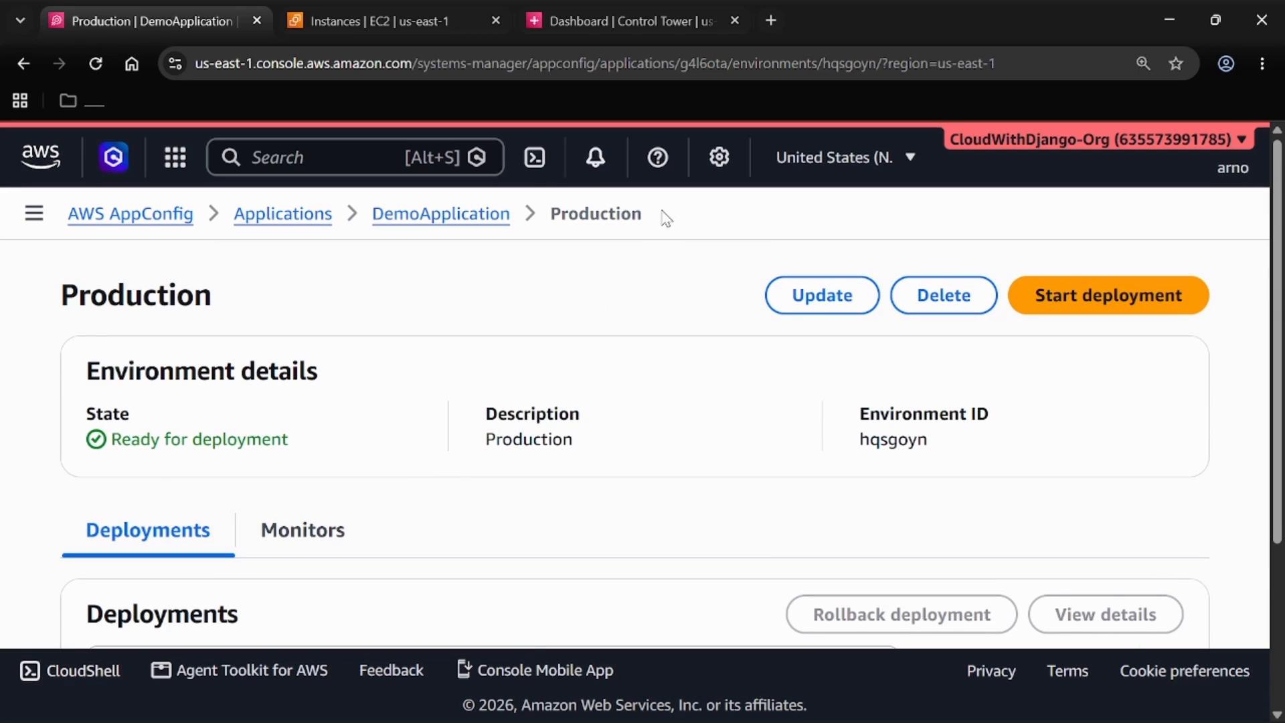Open the console settings gear
The width and height of the screenshot is (1285, 723).
click(719, 157)
